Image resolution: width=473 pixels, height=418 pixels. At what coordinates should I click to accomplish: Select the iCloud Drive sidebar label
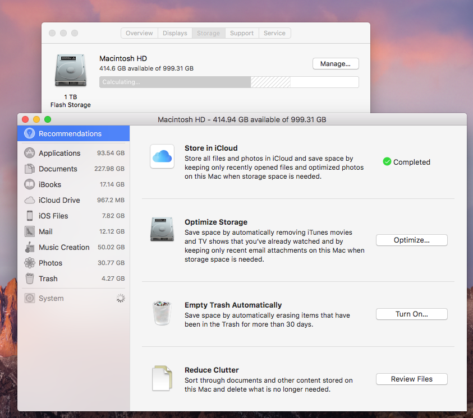pyautogui.click(x=59, y=200)
